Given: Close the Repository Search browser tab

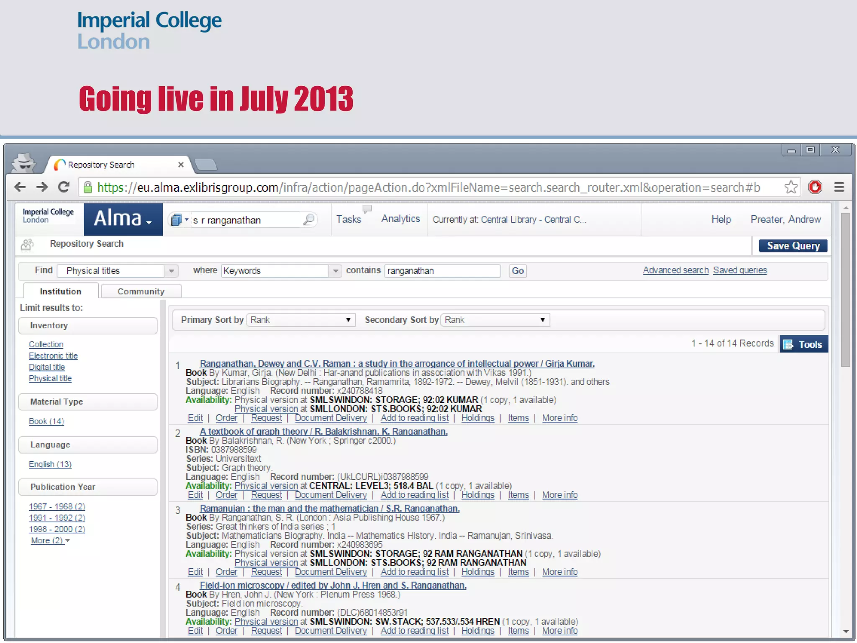Looking at the screenshot, I should coord(181,165).
